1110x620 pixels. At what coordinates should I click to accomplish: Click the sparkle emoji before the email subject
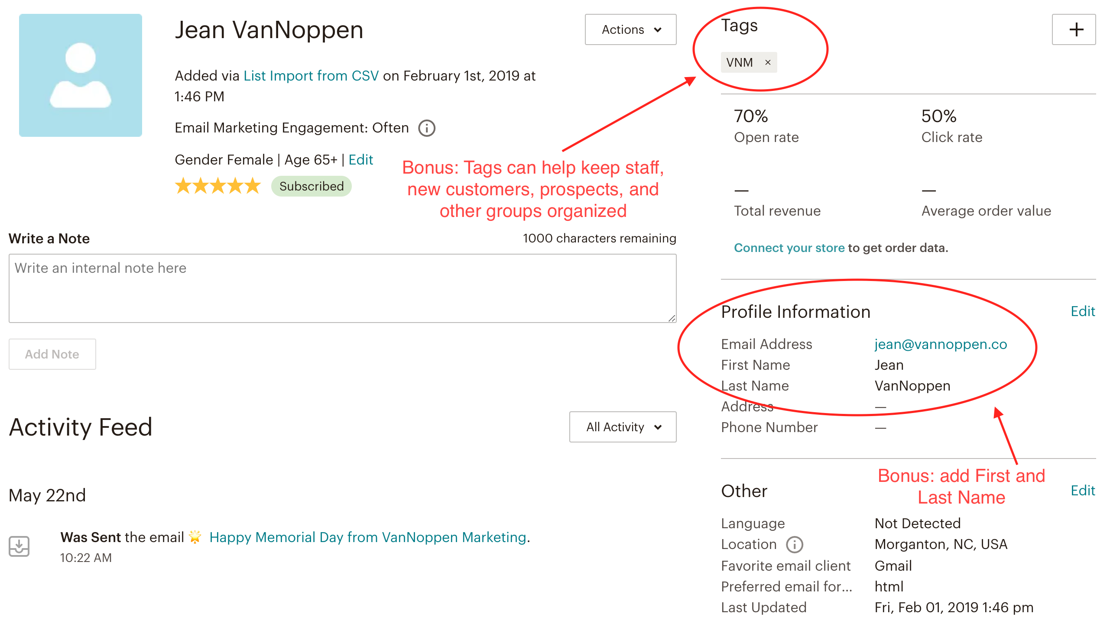(195, 537)
